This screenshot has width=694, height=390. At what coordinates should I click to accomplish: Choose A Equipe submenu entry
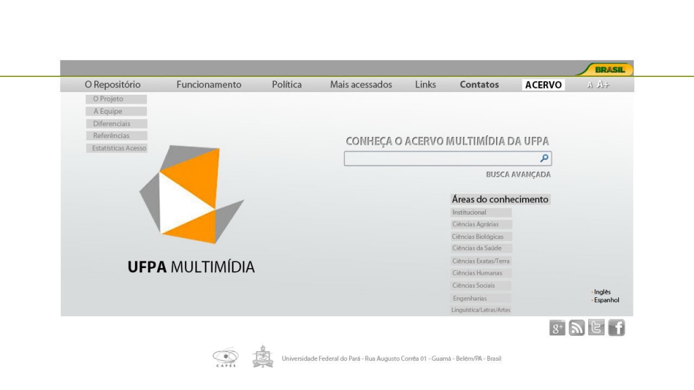[117, 112]
